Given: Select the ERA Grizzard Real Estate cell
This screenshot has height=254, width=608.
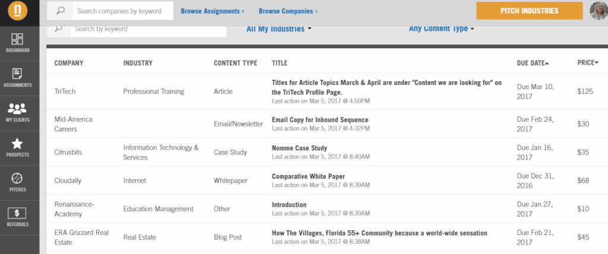Looking at the screenshot, I should tap(81, 237).
